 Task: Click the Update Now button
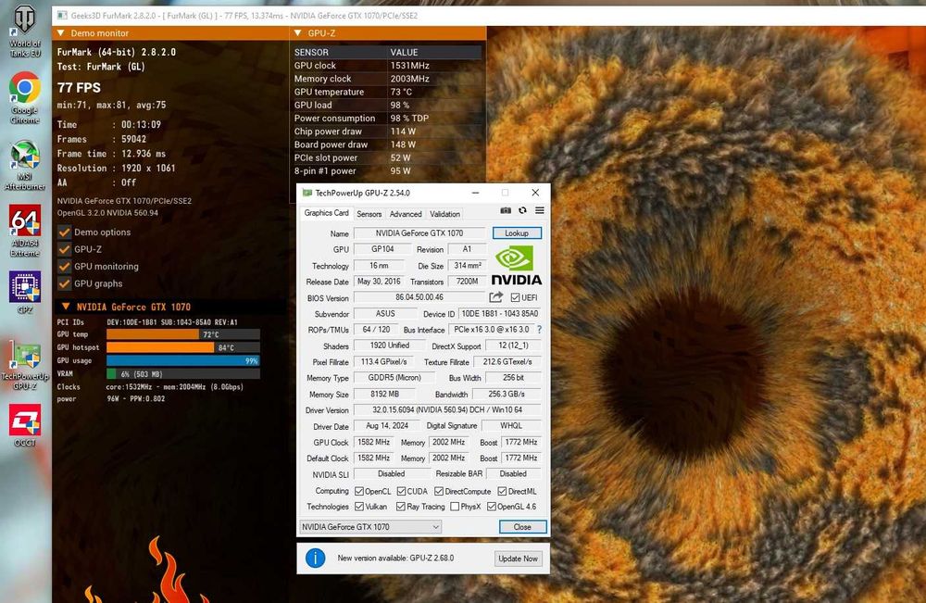[x=518, y=559]
